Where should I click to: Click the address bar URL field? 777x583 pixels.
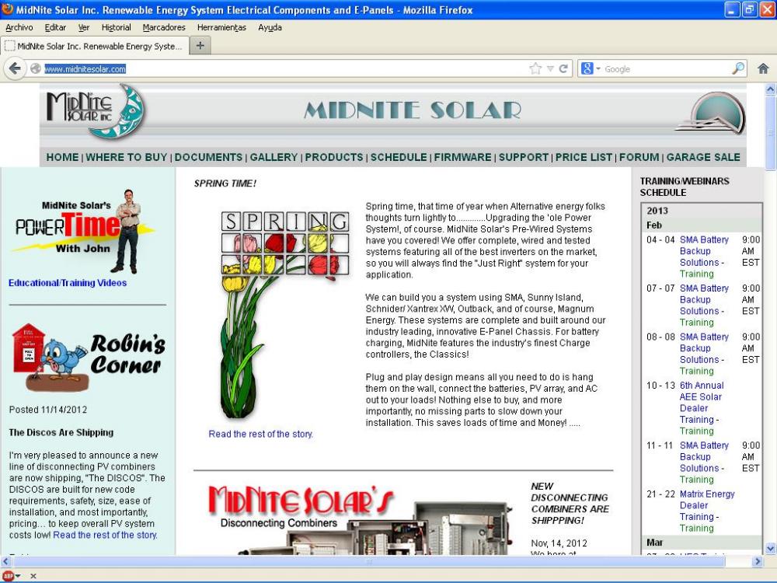pyautogui.click(x=285, y=69)
